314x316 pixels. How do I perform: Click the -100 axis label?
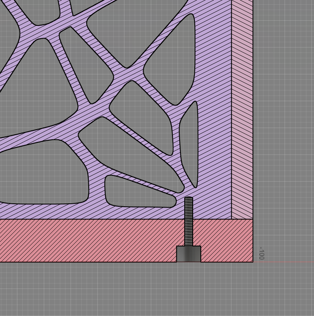tap(261, 253)
